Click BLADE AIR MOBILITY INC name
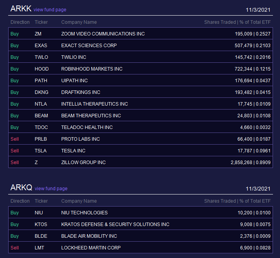280x258 pixels. coord(89,236)
